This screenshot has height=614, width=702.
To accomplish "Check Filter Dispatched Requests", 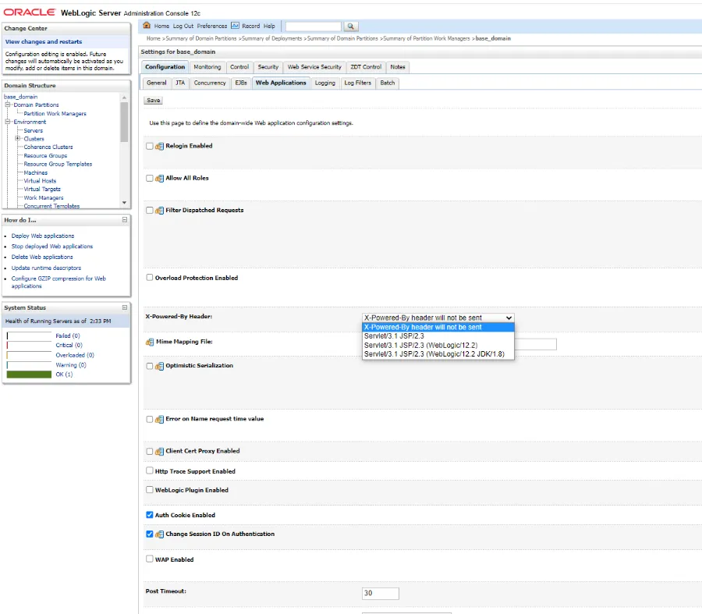I will [150, 211].
